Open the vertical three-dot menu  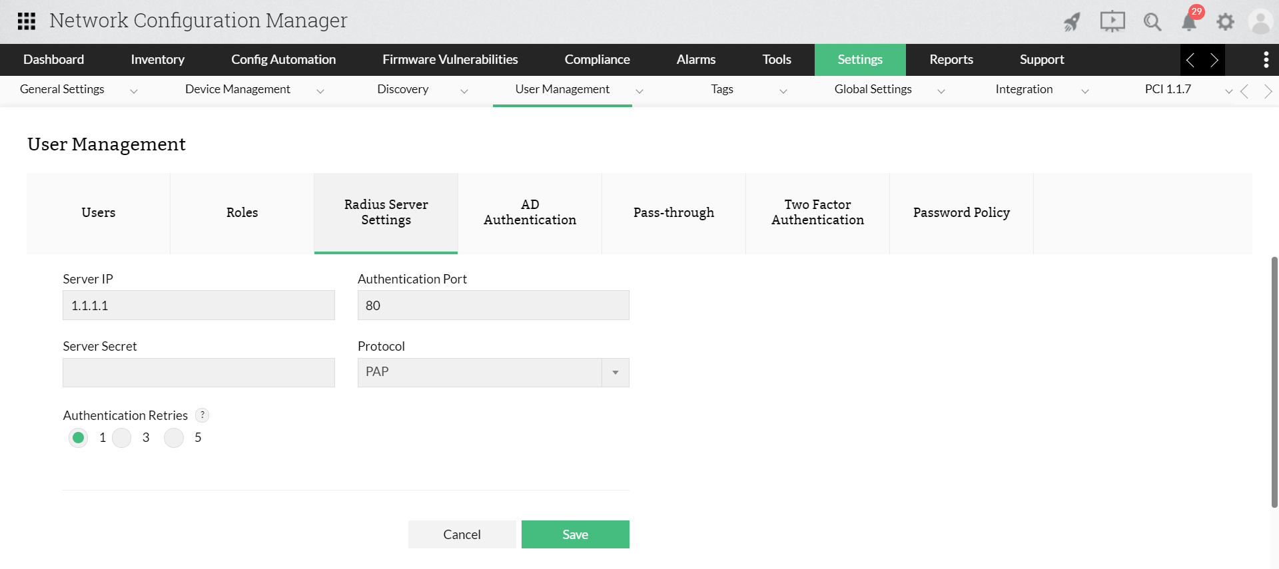click(x=1266, y=60)
